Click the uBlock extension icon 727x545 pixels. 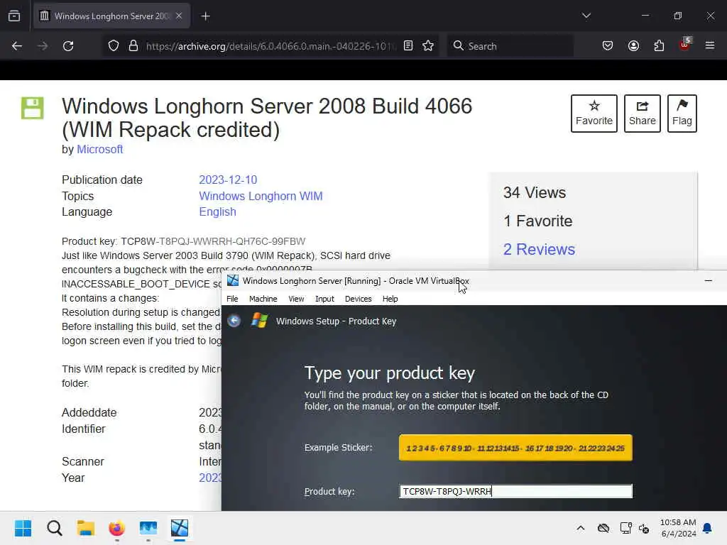(x=685, y=45)
